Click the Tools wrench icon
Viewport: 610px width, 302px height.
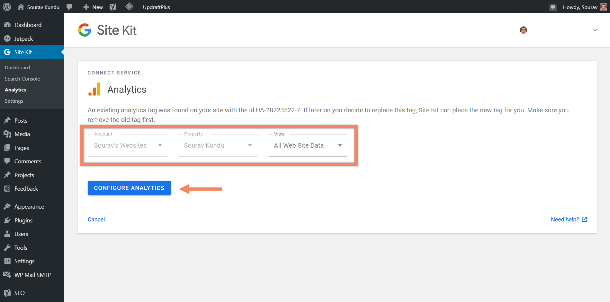[x=7, y=247]
